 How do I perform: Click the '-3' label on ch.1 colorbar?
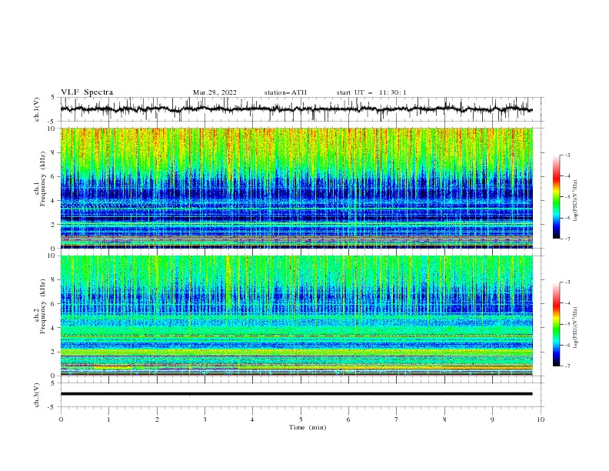pyautogui.click(x=567, y=155)
